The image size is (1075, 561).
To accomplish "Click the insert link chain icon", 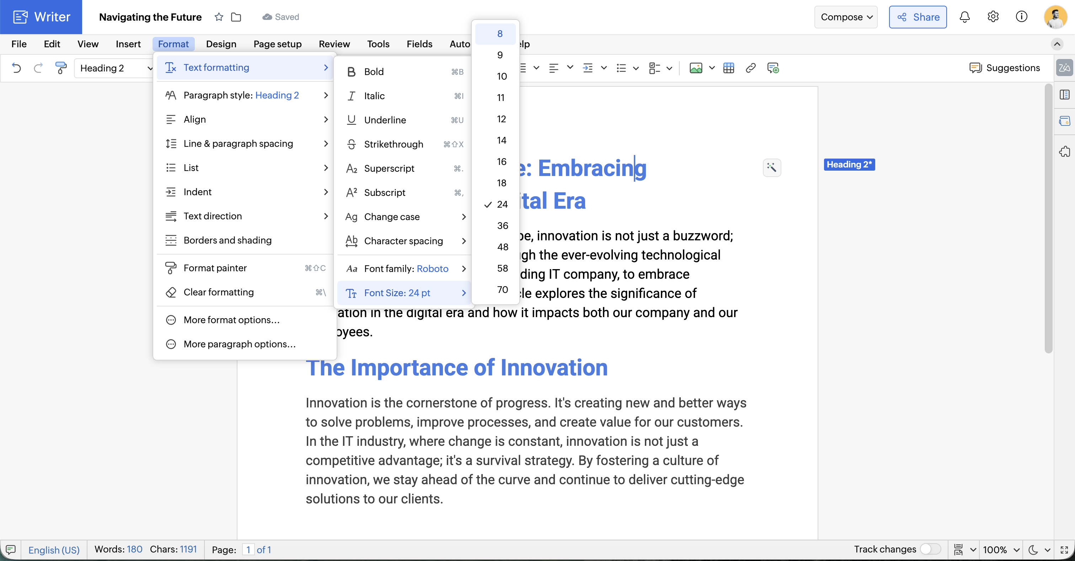I will 750,68.
